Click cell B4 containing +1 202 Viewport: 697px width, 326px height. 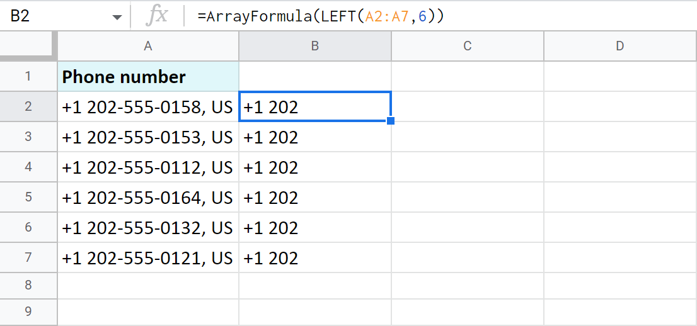(x=315, y=167)
